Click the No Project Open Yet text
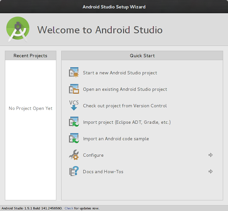The width and height of the screenshot is (228, 211). click(x=30, y=108)
